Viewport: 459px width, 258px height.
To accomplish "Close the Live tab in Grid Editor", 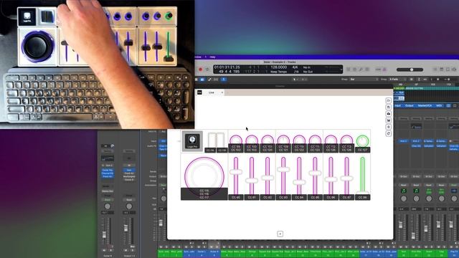I will pyautogui.click(x=222, y=92).
